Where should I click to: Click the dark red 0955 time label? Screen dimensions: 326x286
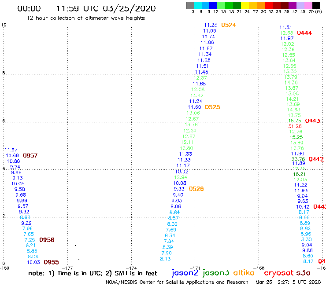52,262
